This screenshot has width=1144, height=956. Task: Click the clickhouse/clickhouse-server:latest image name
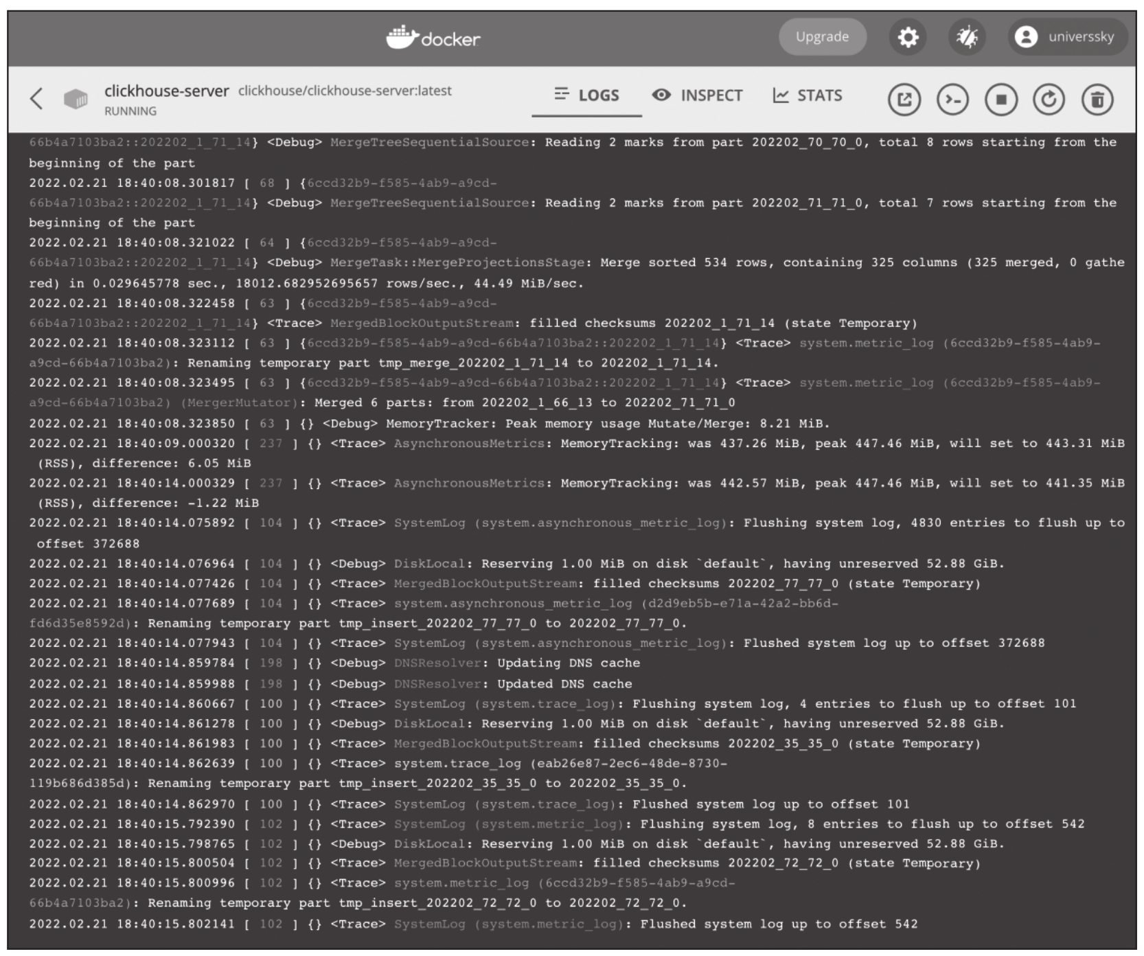click(x=345, y=91)
